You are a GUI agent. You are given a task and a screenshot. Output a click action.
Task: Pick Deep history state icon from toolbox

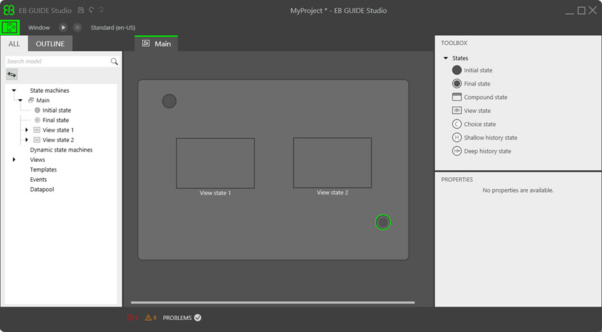coord(457,151)
